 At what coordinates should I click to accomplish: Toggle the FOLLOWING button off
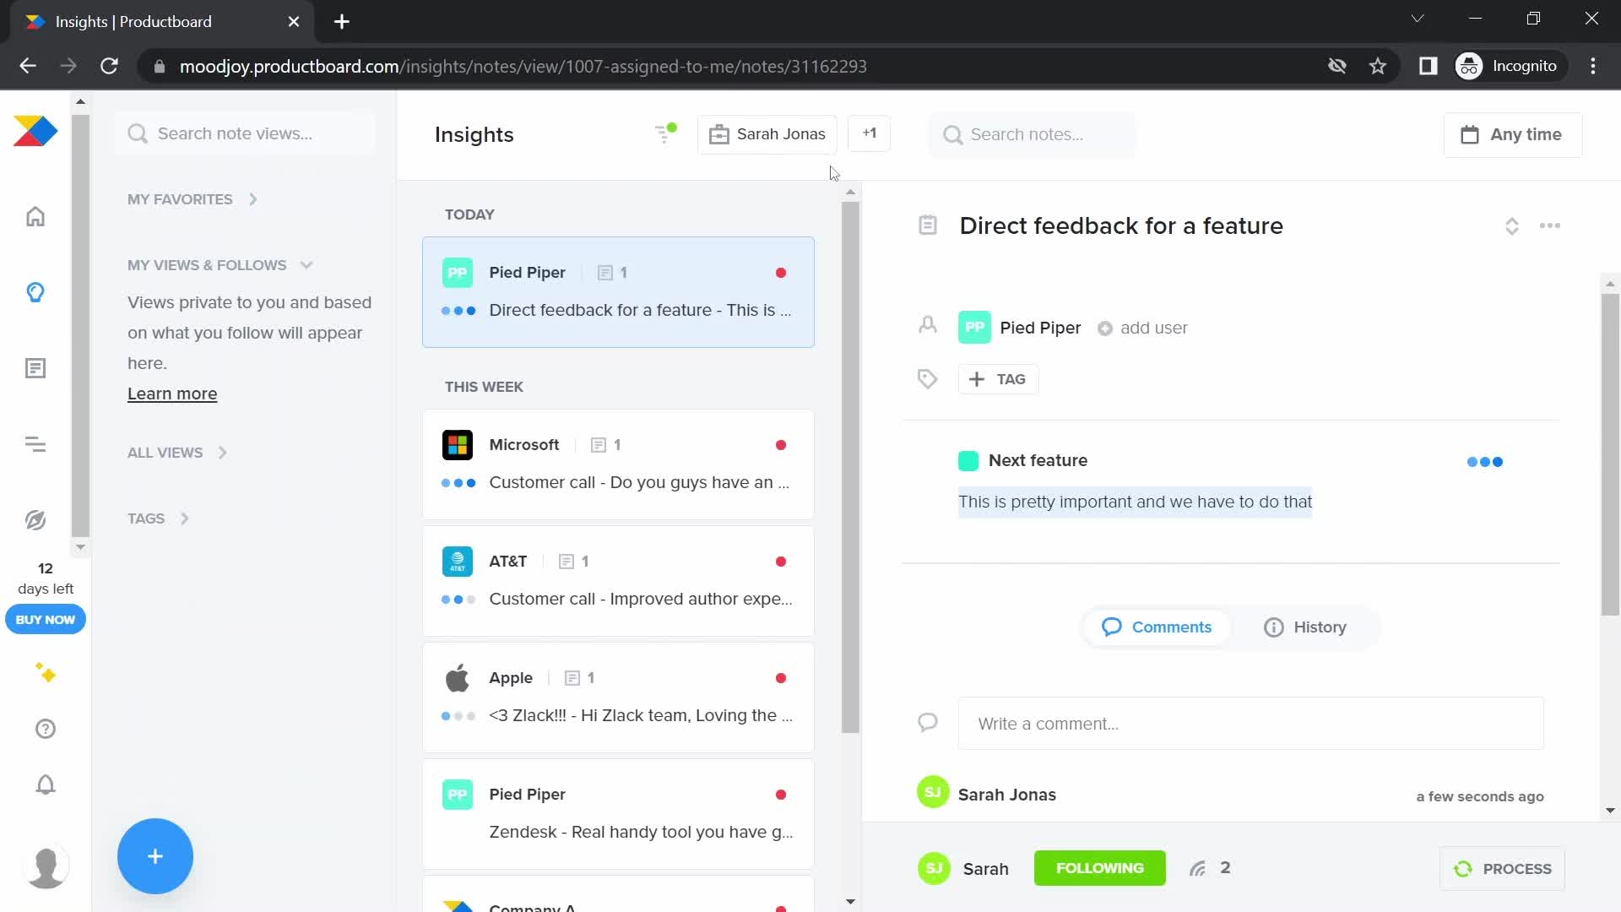point(1100,868)
